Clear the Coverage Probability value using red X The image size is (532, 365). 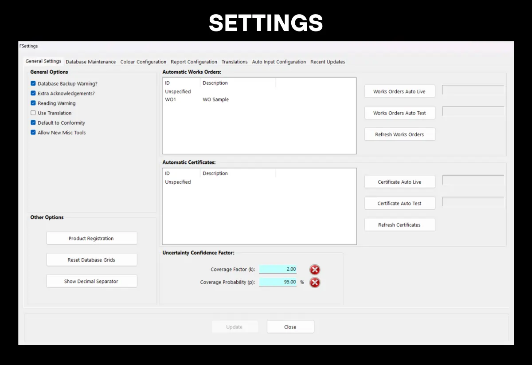315,282
